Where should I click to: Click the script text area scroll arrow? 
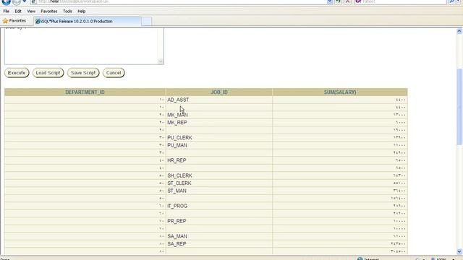coord(161,61)
